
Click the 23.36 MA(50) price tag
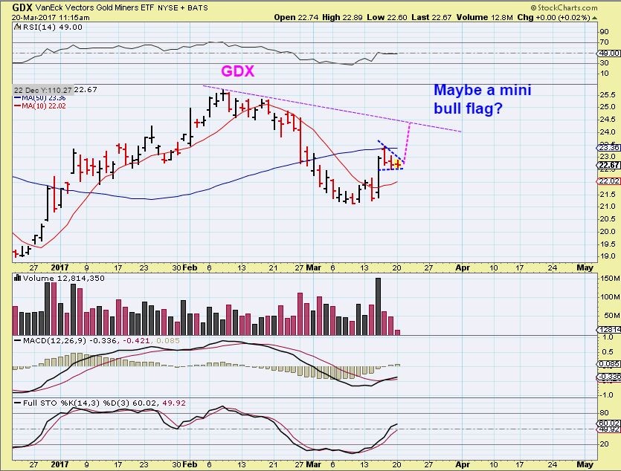point(609,147)
